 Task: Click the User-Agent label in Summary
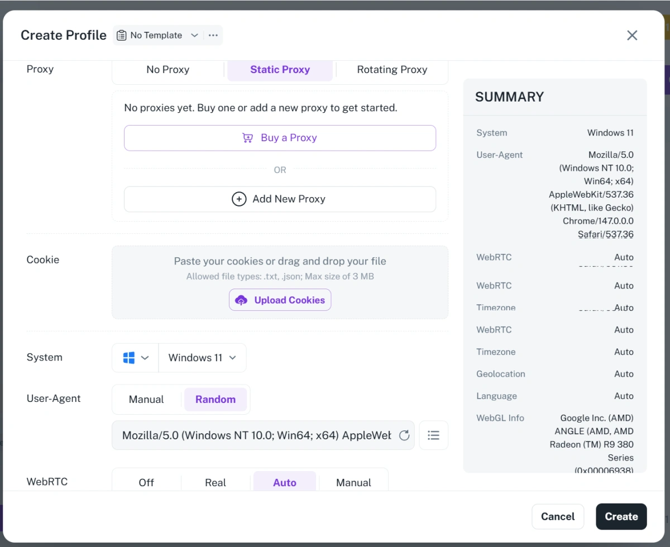pos(500,155)
